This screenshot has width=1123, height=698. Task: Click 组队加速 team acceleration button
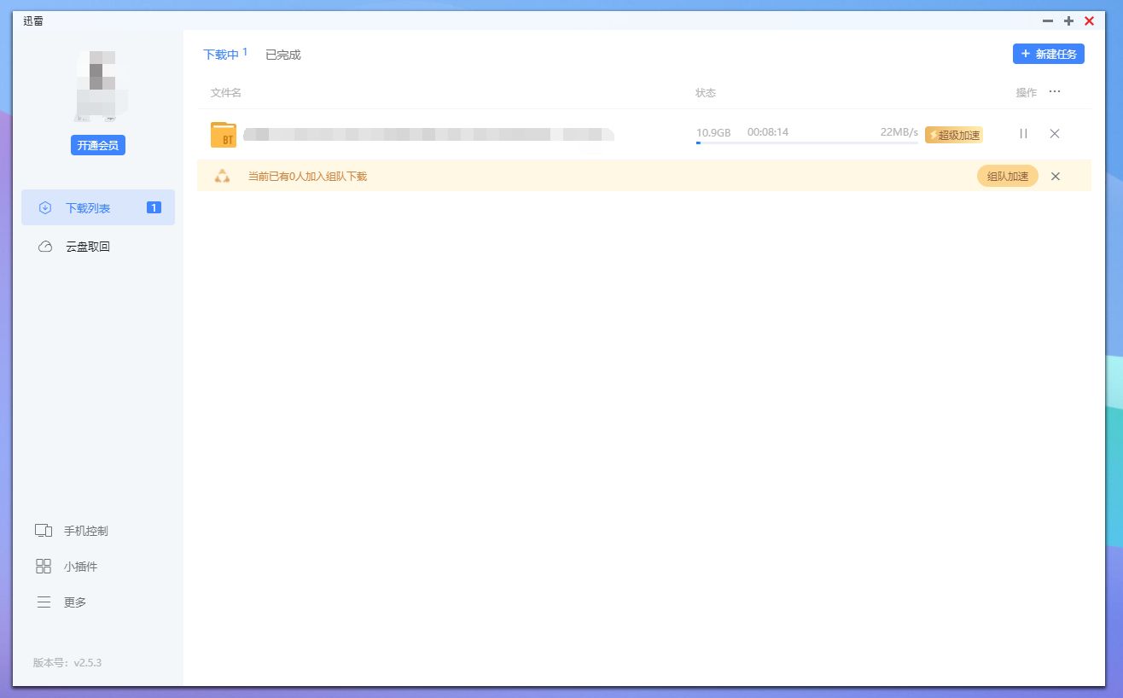click(x=1008, y=177)
